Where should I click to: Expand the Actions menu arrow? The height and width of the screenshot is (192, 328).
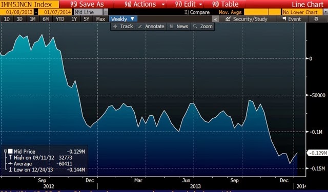point(163,5)
